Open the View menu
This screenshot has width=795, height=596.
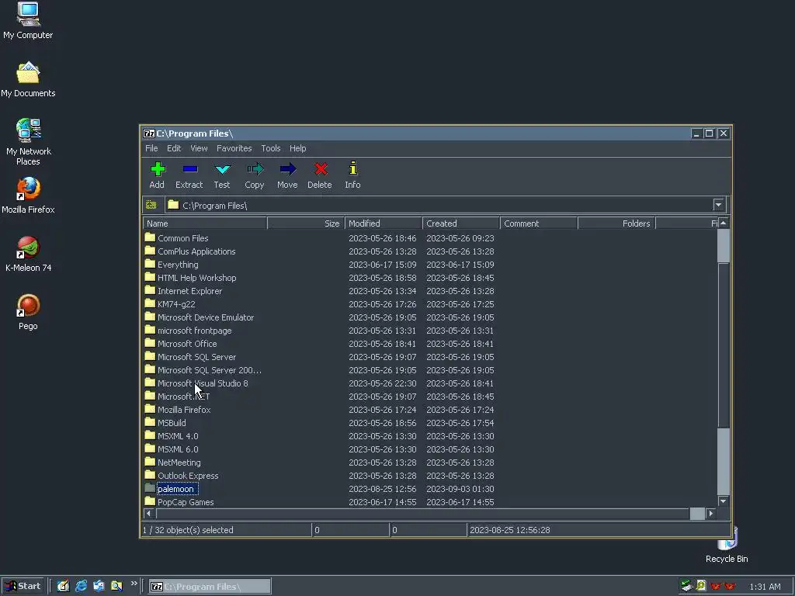coord(199,148)
